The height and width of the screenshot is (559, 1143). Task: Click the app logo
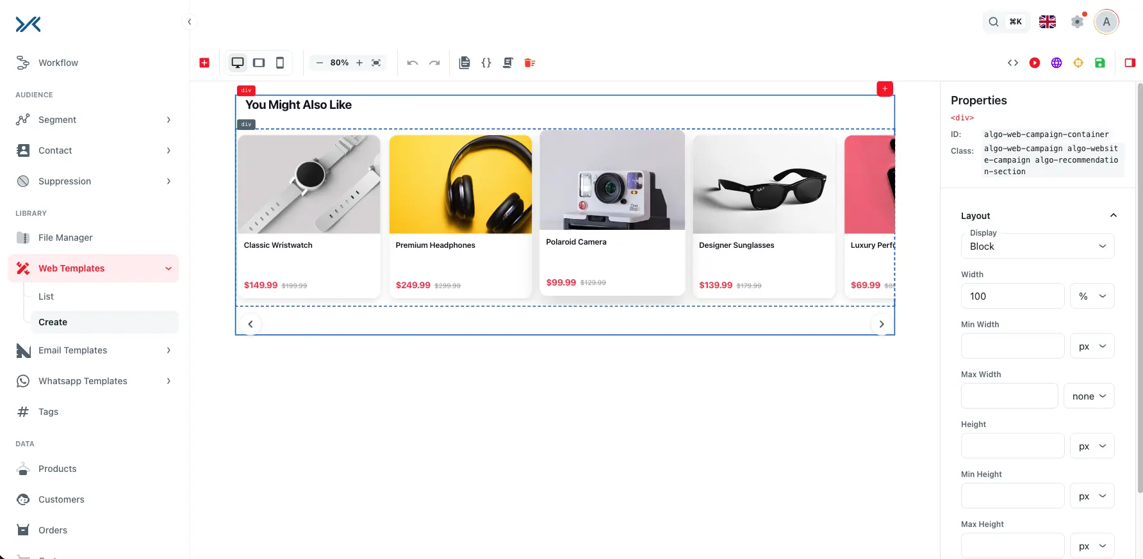28,24
